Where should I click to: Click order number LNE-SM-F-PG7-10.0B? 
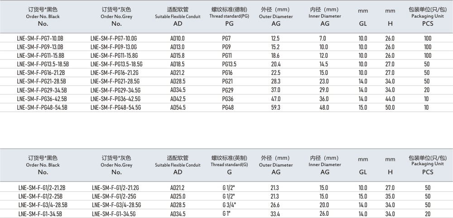tap(39, 39)
